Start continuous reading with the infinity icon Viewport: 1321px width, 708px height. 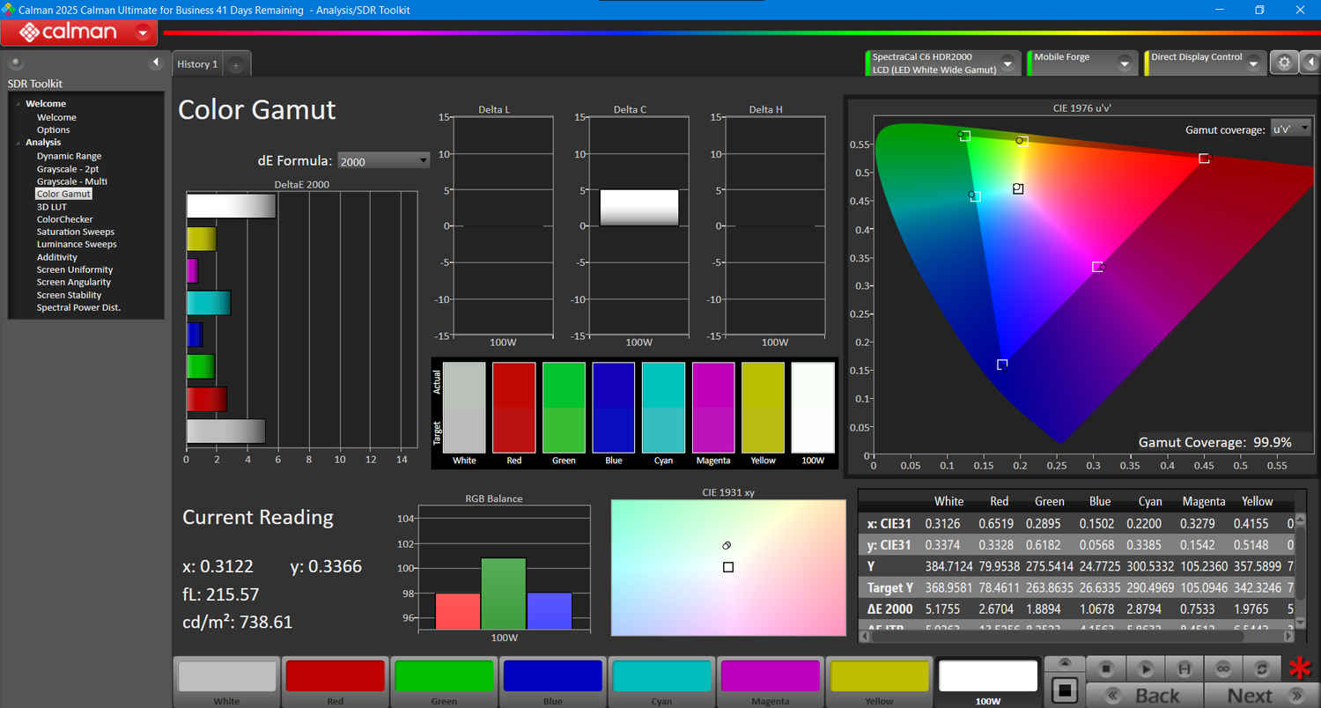pos(1222,669)
